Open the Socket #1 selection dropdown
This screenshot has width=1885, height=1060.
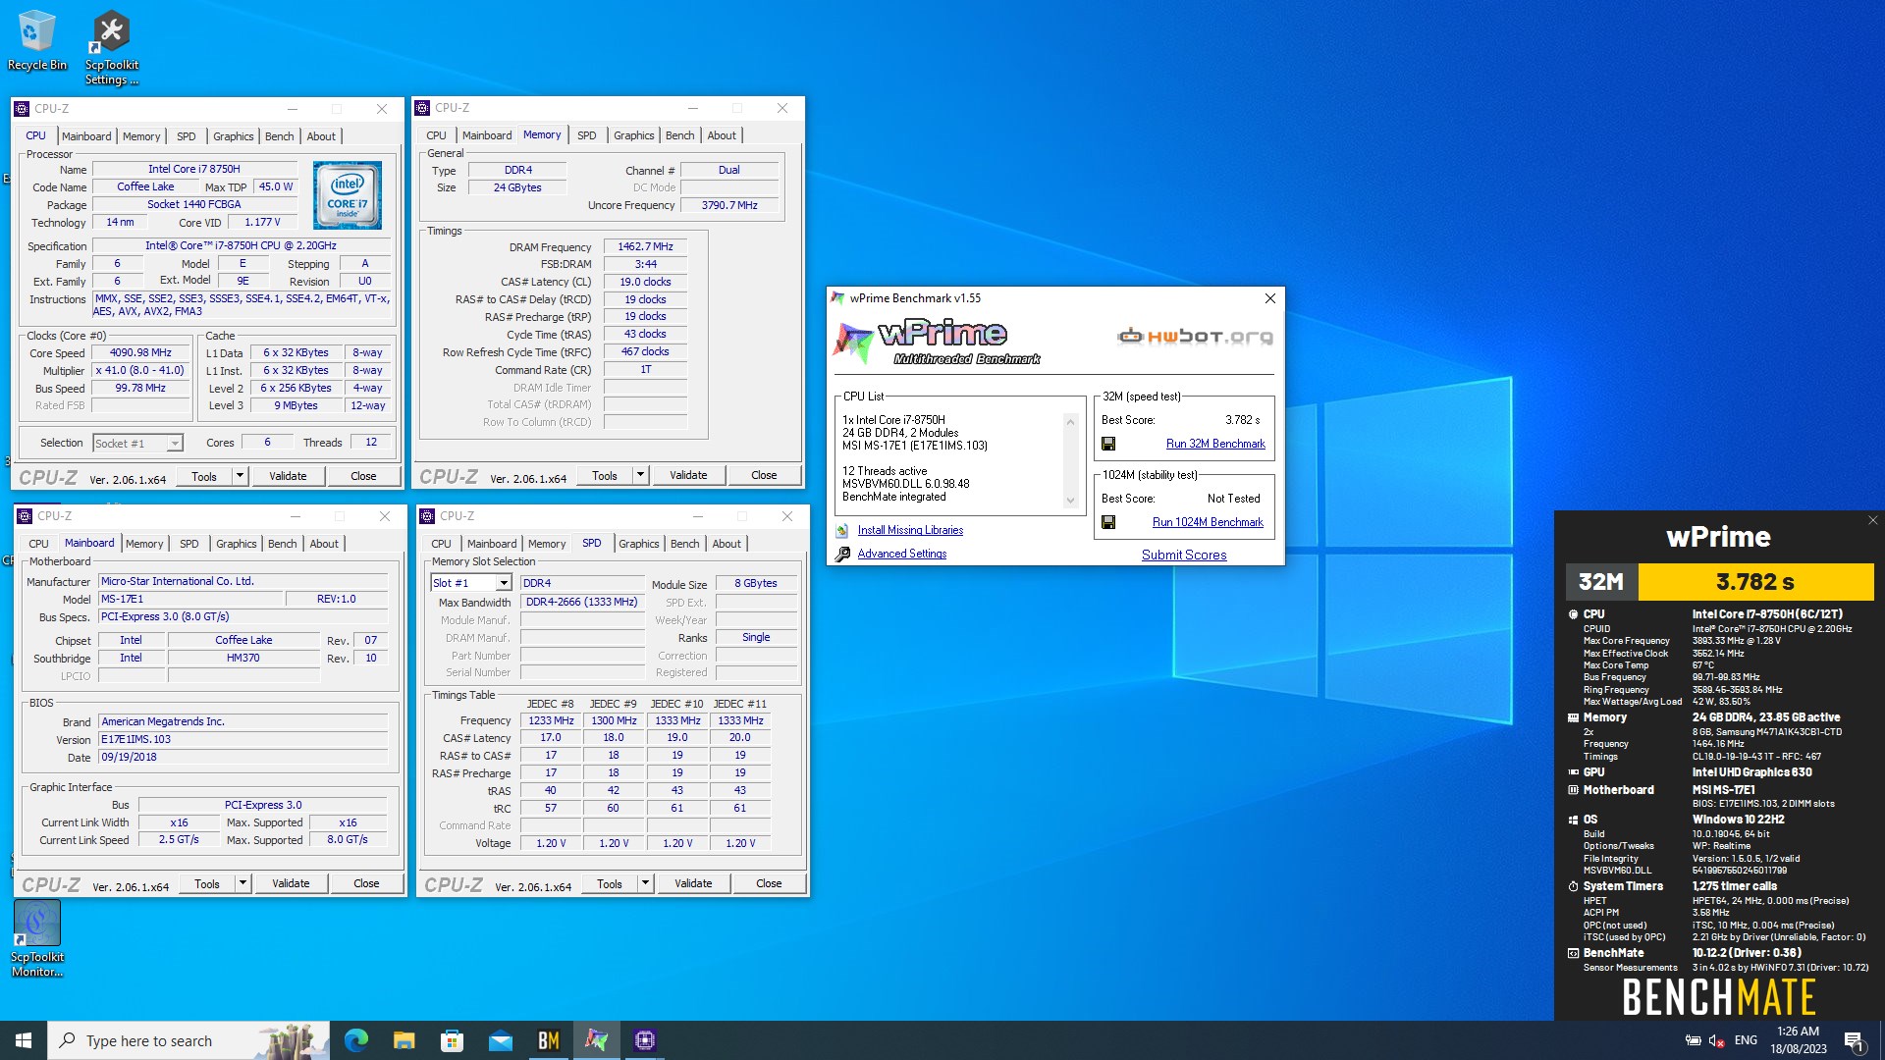pos(174,444)
